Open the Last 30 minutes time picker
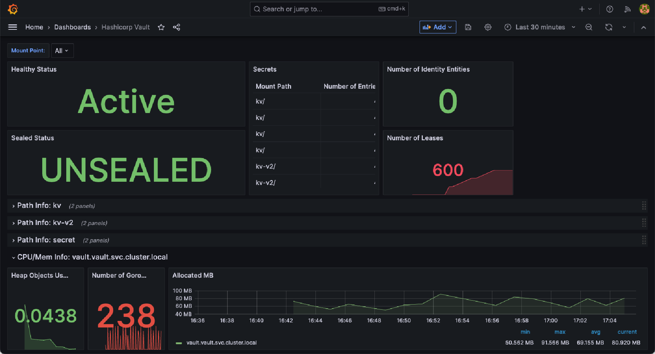The width and height of the screenshot is (655, 354). pyautogui.click(x=540, y=27)
